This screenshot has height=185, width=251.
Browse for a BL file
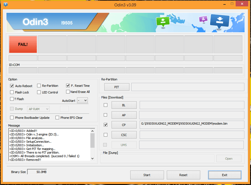pyautogui.click(x=124, y=105)
